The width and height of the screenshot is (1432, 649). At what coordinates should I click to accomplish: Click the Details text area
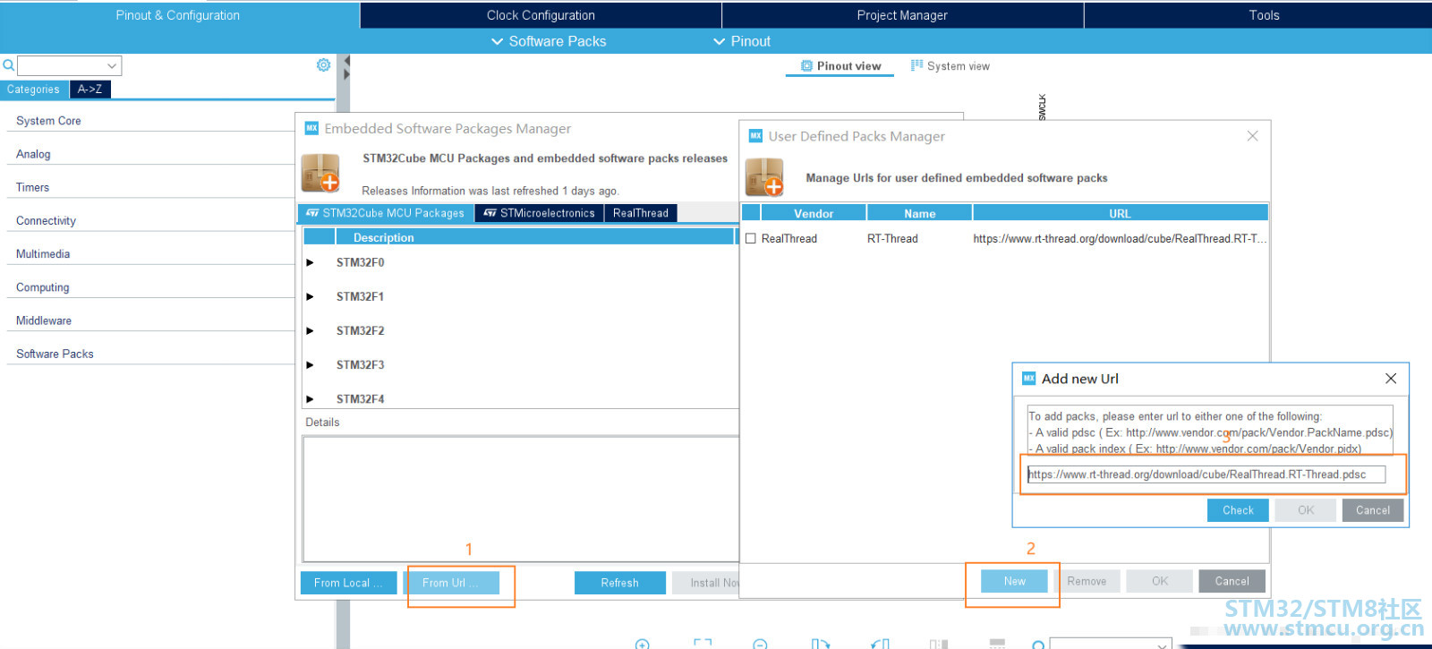pos(521,499)
